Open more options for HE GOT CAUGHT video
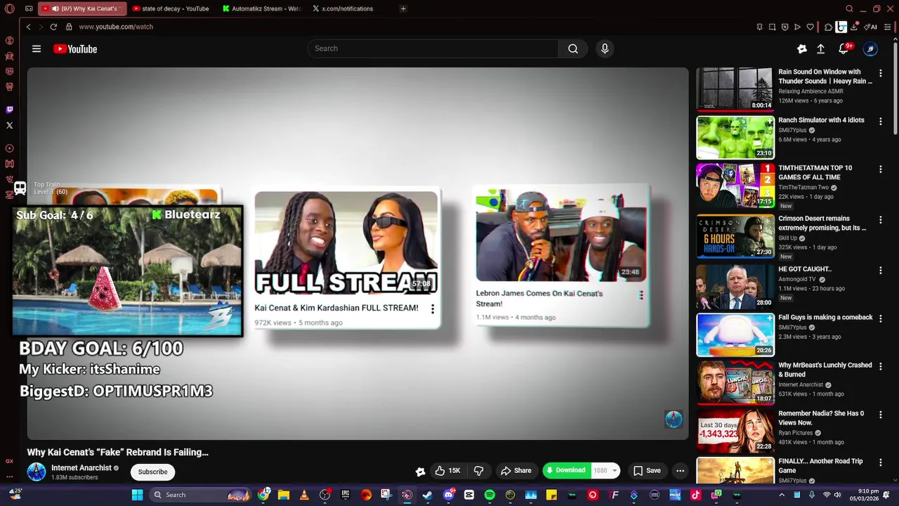 (x=880, y=270)
